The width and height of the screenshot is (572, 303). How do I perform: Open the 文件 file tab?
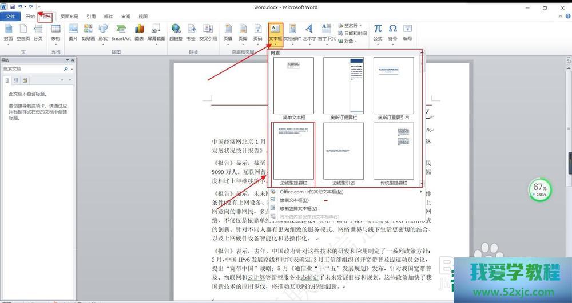[x=10, y=17]
